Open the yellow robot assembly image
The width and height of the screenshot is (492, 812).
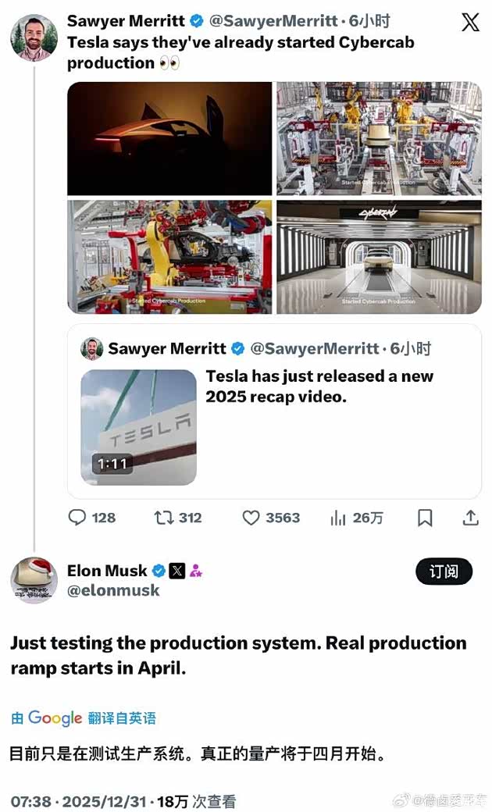[169, 257]
